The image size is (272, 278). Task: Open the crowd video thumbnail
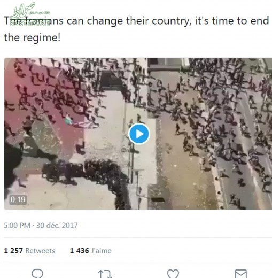point(138,134)
